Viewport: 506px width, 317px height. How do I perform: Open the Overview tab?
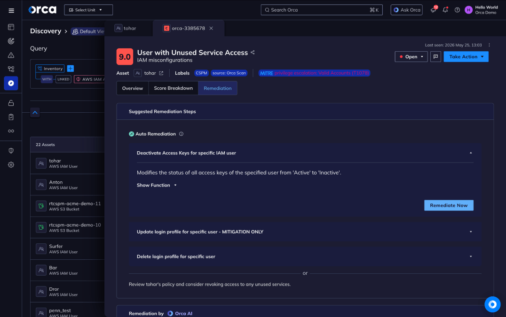(x=132, y=88)
